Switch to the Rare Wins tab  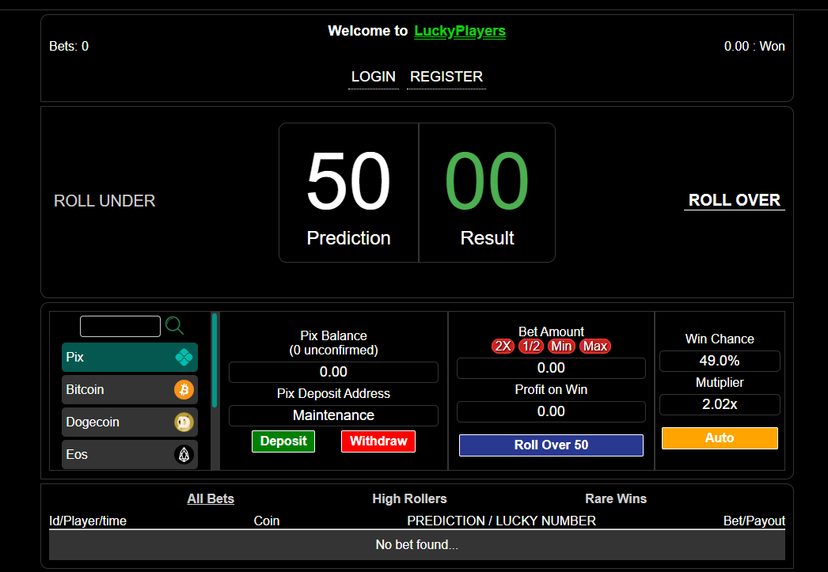(x=616, y=499)
